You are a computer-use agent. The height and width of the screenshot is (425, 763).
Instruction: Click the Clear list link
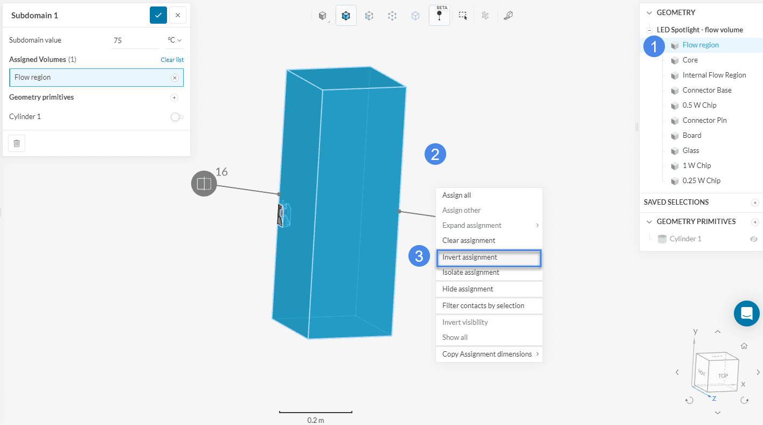[x=172, y=60]
